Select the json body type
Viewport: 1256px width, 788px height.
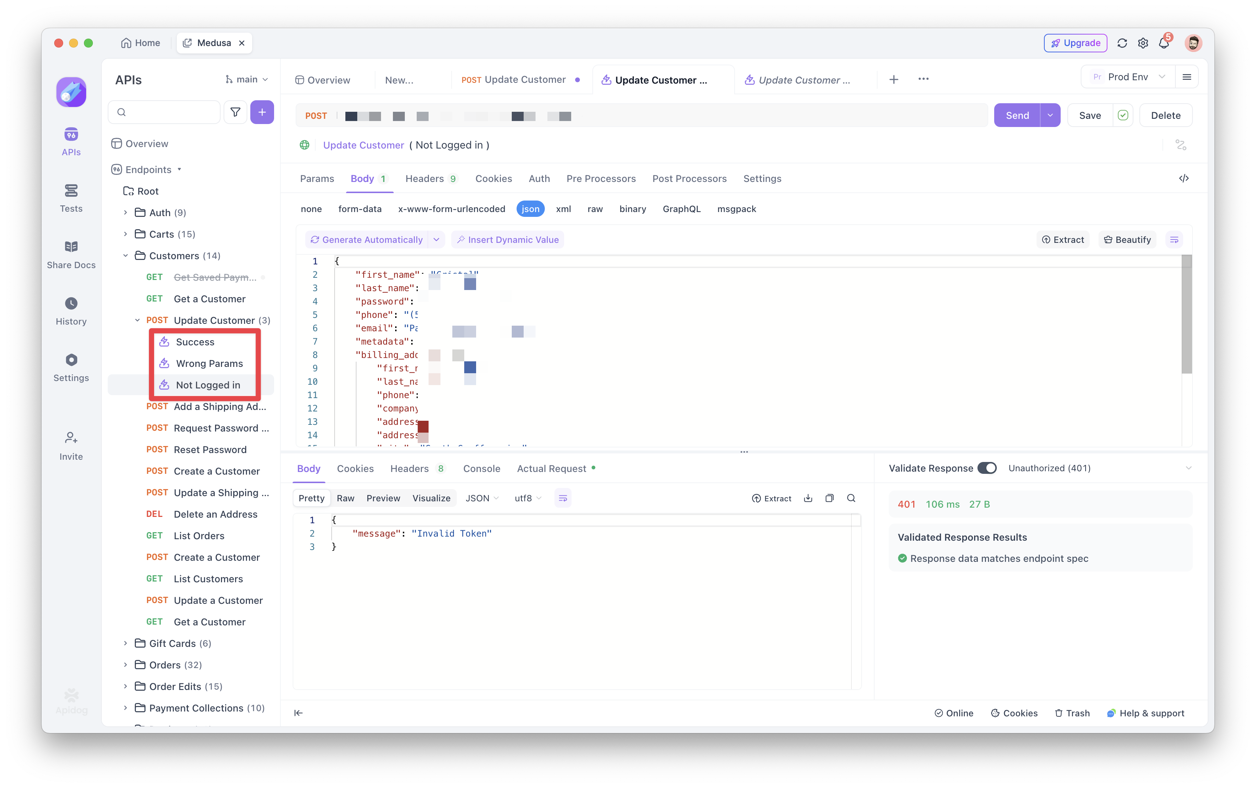pos(530,209)
